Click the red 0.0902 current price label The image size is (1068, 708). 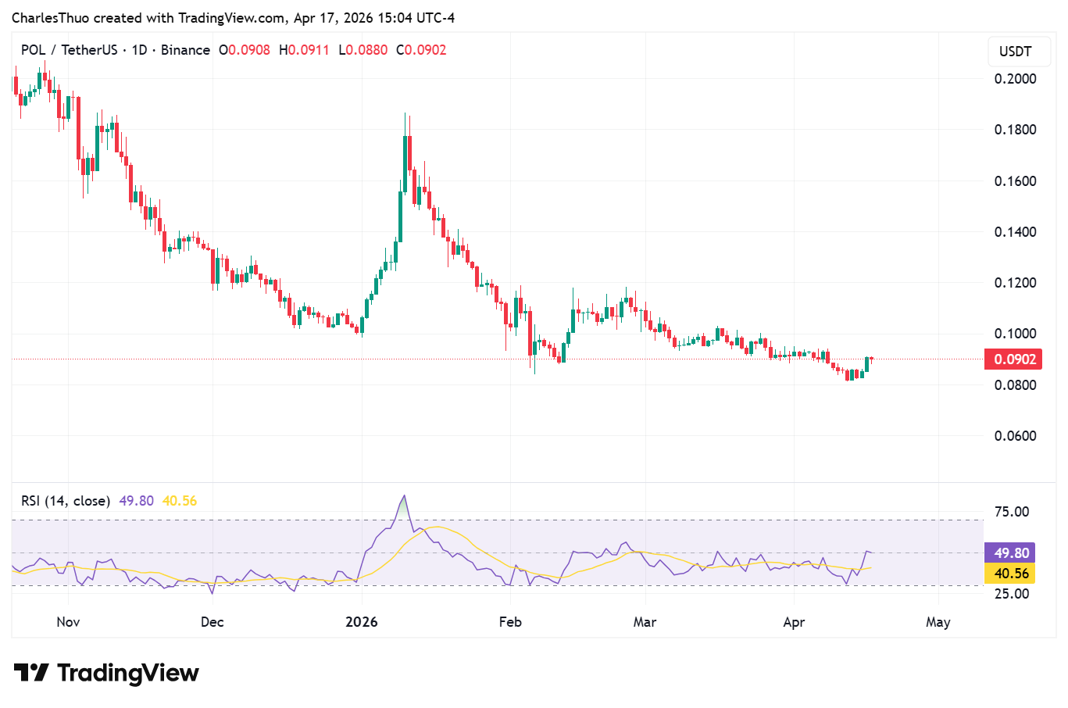(x=1014, y=359)
